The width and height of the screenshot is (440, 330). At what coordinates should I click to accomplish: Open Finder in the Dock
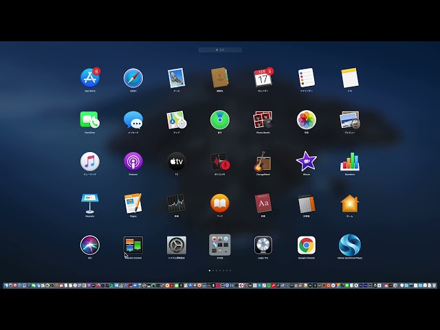click(6, 285)
